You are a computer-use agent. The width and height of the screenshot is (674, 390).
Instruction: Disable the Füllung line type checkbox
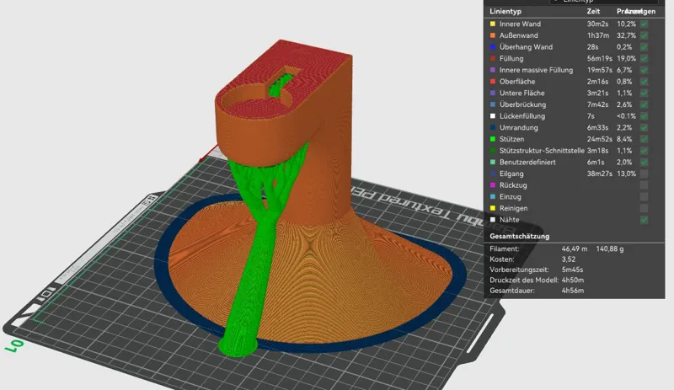(x=644, y=58)
